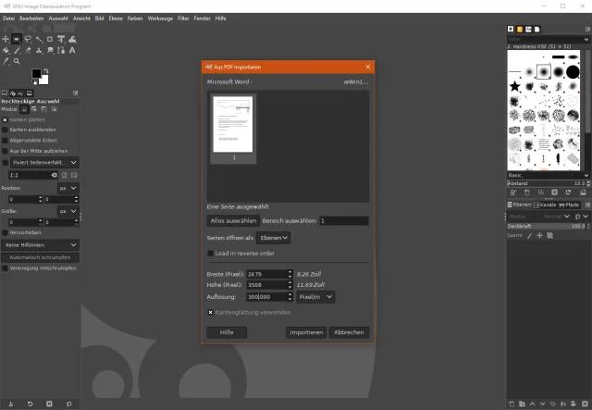Click the black foreground color swatch

tap(37, 74)
